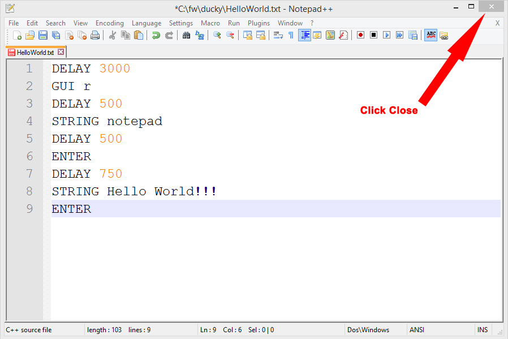Toggle the ABC spell check icon

(x=431, y=35)
